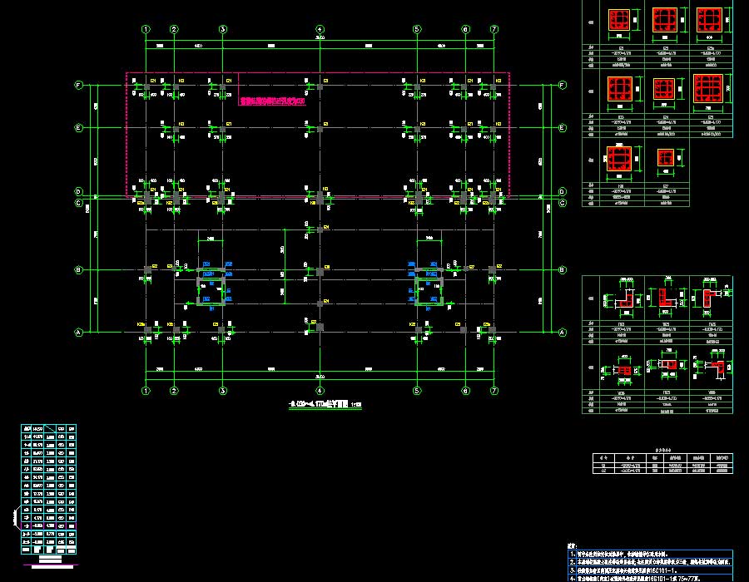Viewport: 749px width, 582px height.
Task: Select note line 3 referencing 16G101-1
Action: pyautogui.click(x=650, y=570)
